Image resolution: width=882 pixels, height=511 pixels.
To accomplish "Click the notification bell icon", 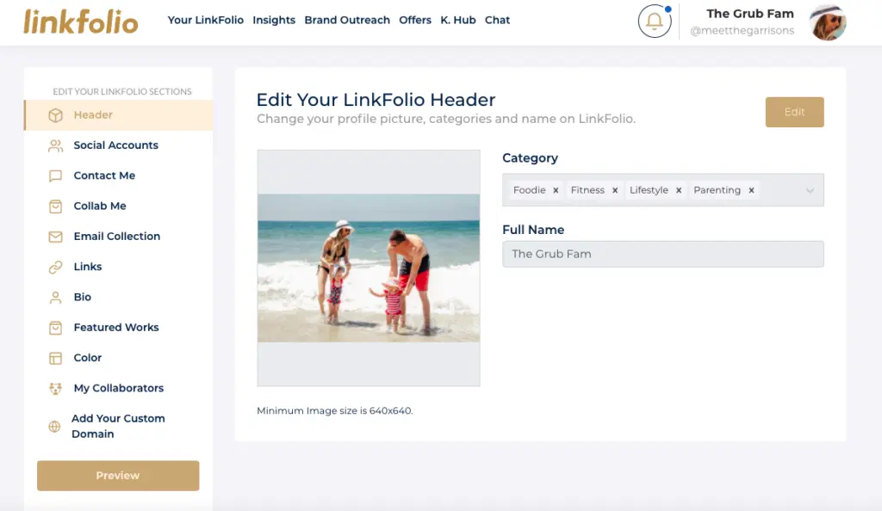I will (x=654, y=22).
